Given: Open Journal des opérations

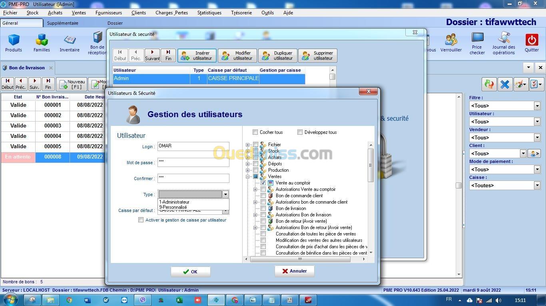Looking at the screenshot, I should click(503, 43).
